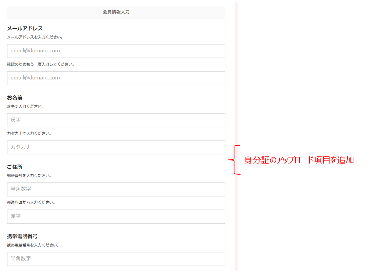Click the ご住所 section heading
This screenshot has width=370, height=273.
(x=15, y=167)
